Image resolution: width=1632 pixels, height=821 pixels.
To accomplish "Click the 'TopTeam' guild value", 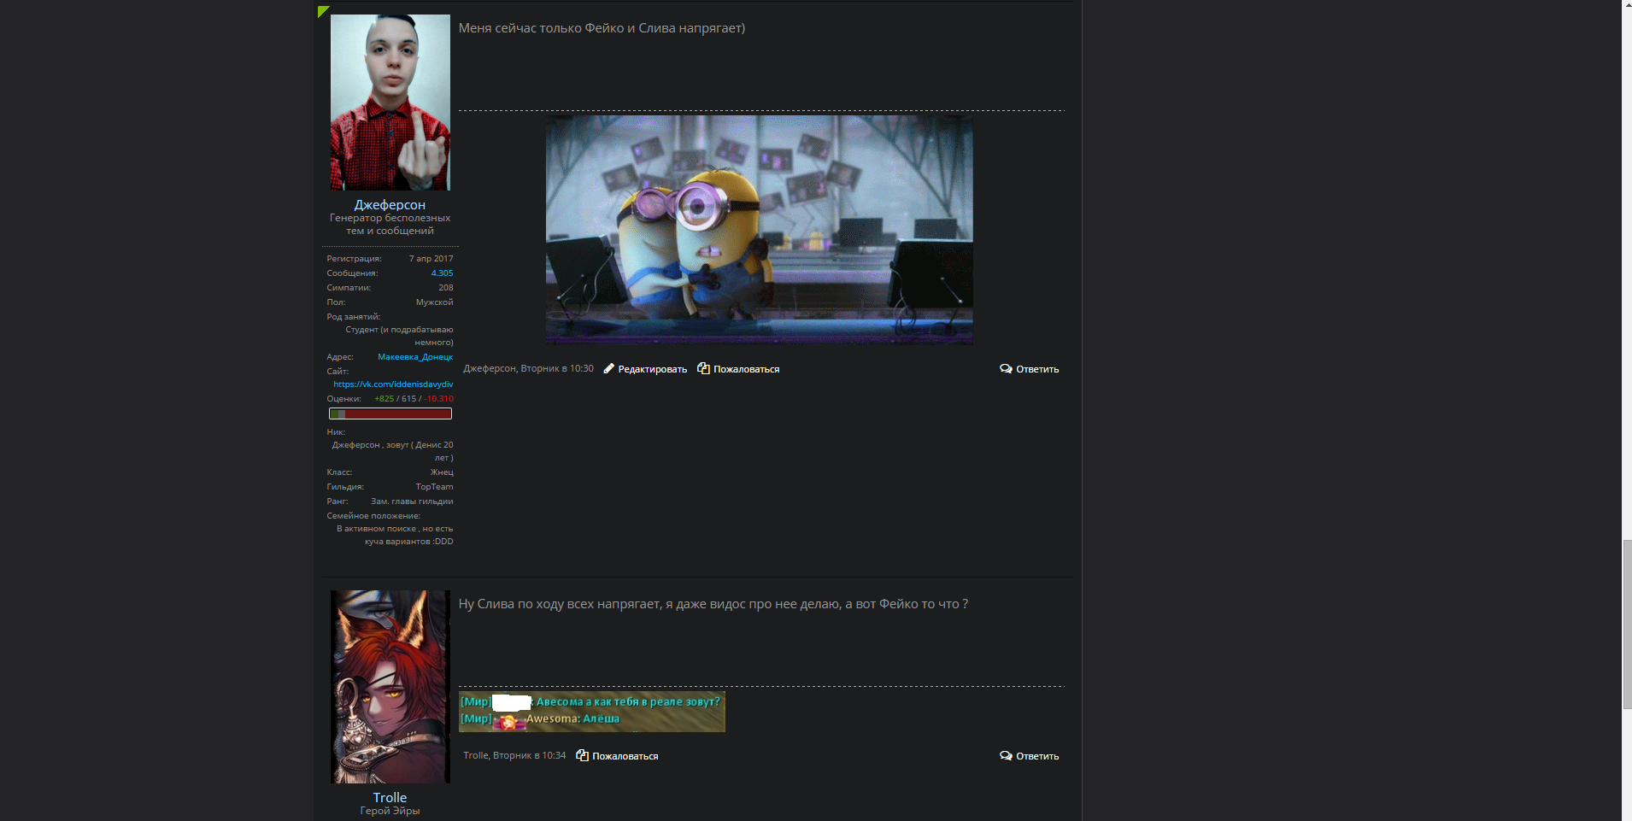I will (434, 487).
